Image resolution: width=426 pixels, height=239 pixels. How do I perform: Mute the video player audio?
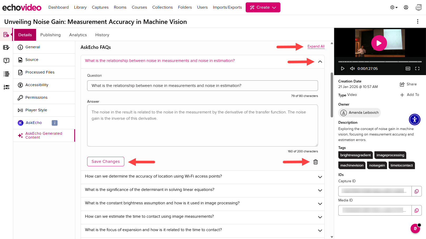[x=352, y=68]
